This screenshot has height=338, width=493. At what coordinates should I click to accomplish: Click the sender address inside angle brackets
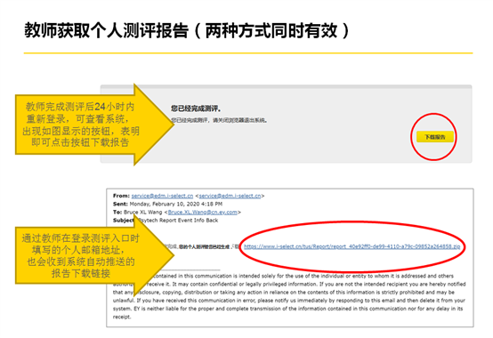[x=230, y=196]
